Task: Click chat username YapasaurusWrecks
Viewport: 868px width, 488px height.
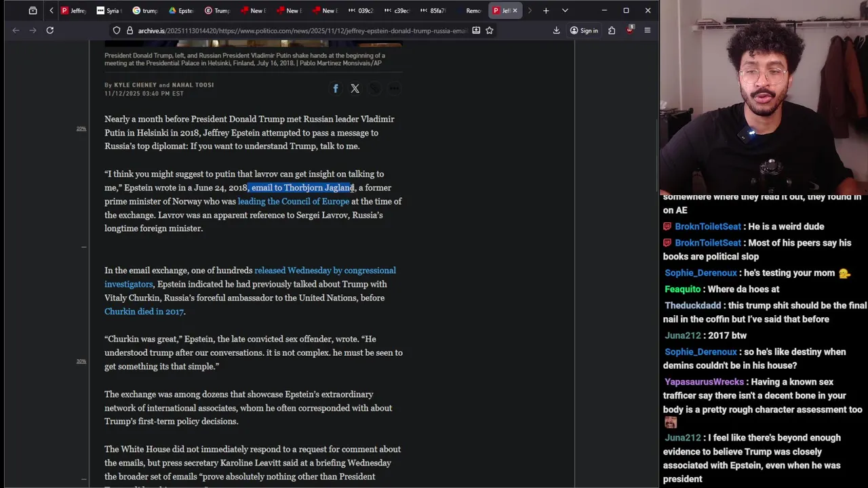Action: pyautogui.click(x=704, y=382)
